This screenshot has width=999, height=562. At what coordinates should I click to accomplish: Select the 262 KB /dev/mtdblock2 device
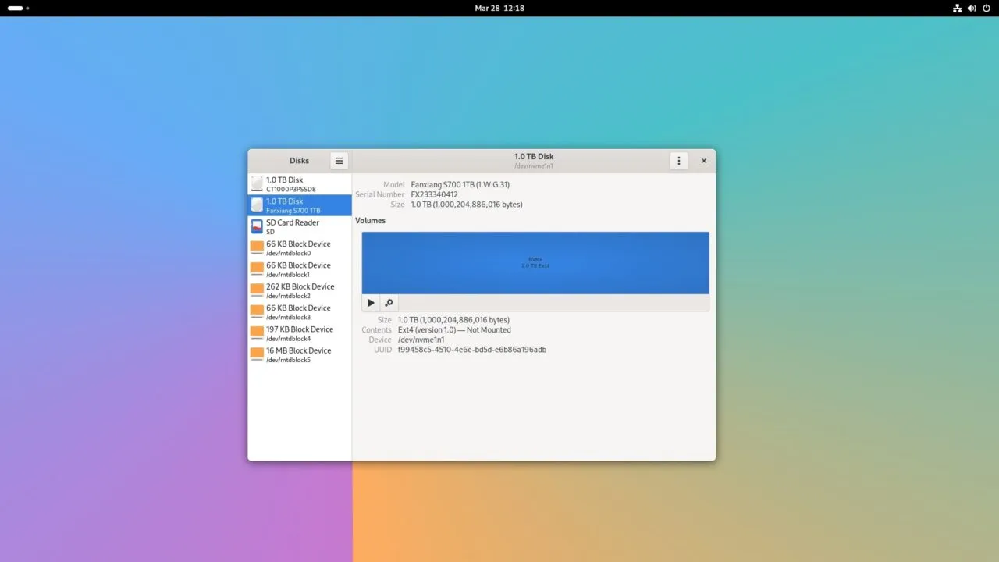[300, 291]
